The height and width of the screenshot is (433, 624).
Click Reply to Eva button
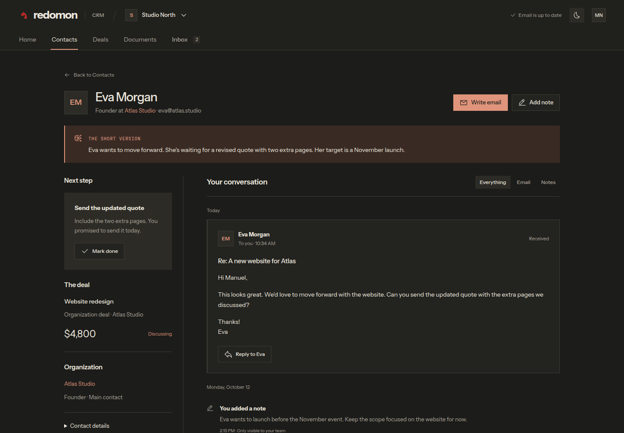[x=244, y=354]
